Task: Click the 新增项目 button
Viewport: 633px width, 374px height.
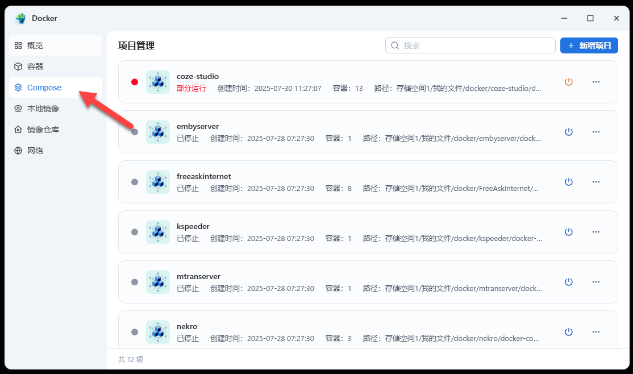Action: [589, 45]
